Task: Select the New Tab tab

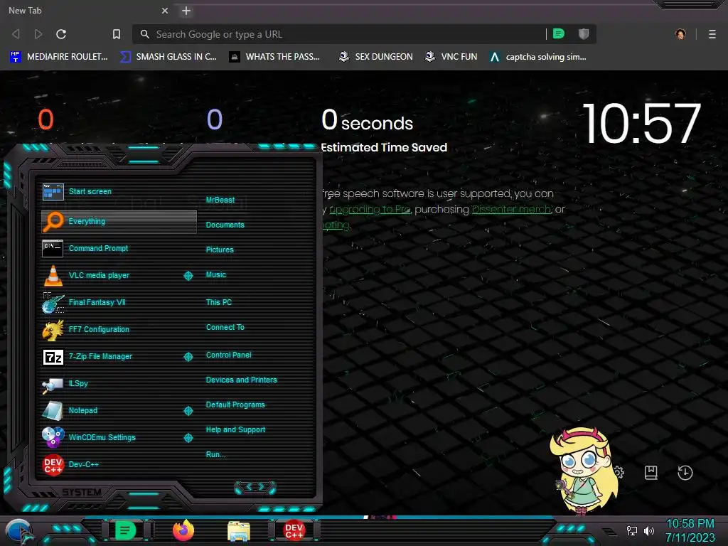Action: [x=88, y=11]
